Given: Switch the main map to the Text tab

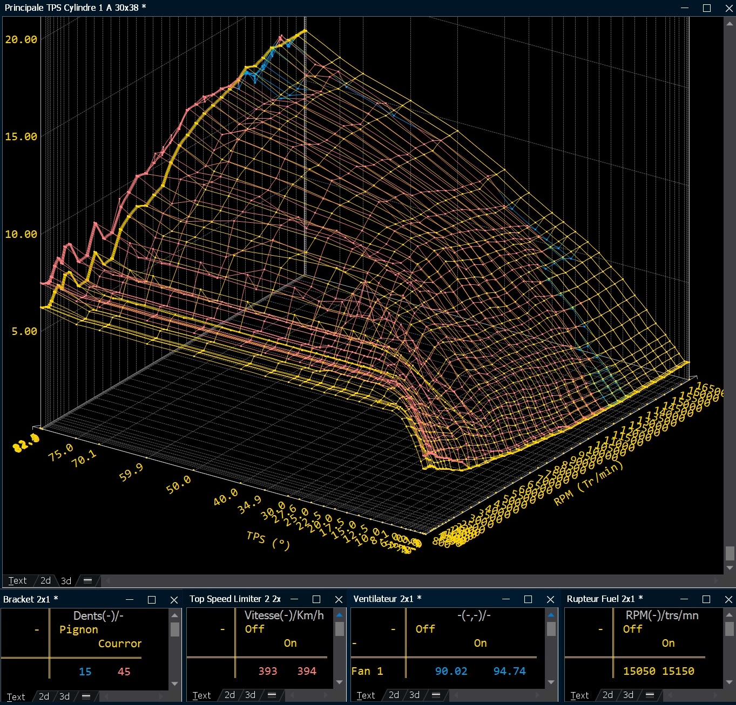Looking at the screenshot, I should coord(17,581).
